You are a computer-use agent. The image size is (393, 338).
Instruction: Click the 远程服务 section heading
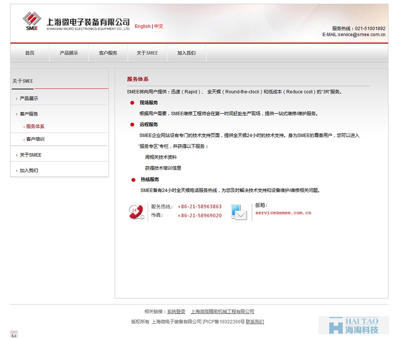(x=148, y=124)
